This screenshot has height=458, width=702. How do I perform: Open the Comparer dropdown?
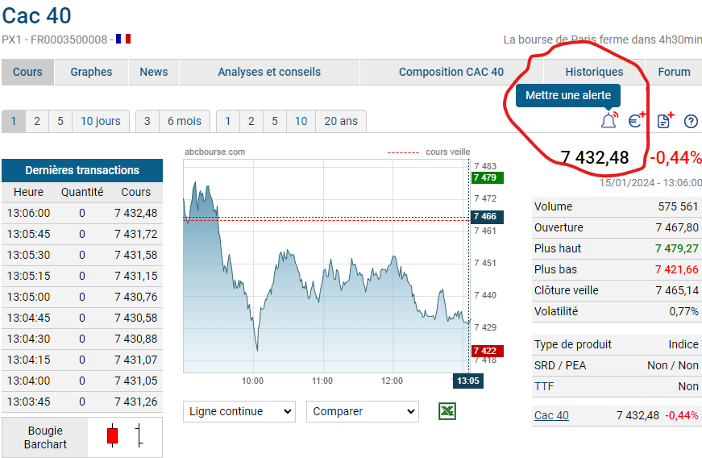(x=363, y=411)
